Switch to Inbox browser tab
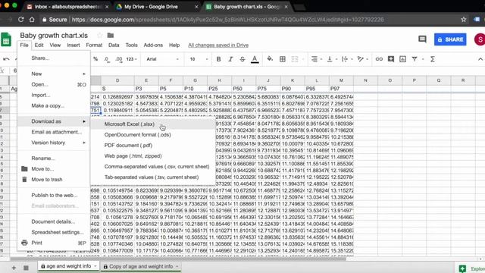 [68, 7]
